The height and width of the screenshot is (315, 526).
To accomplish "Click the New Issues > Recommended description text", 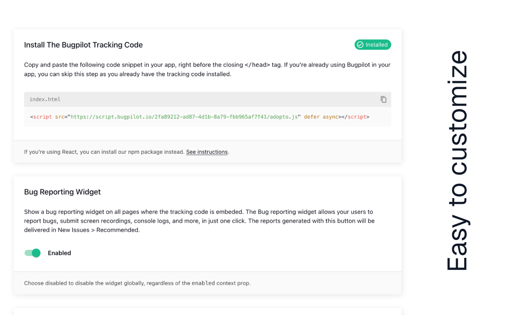I will coord(99,230).
